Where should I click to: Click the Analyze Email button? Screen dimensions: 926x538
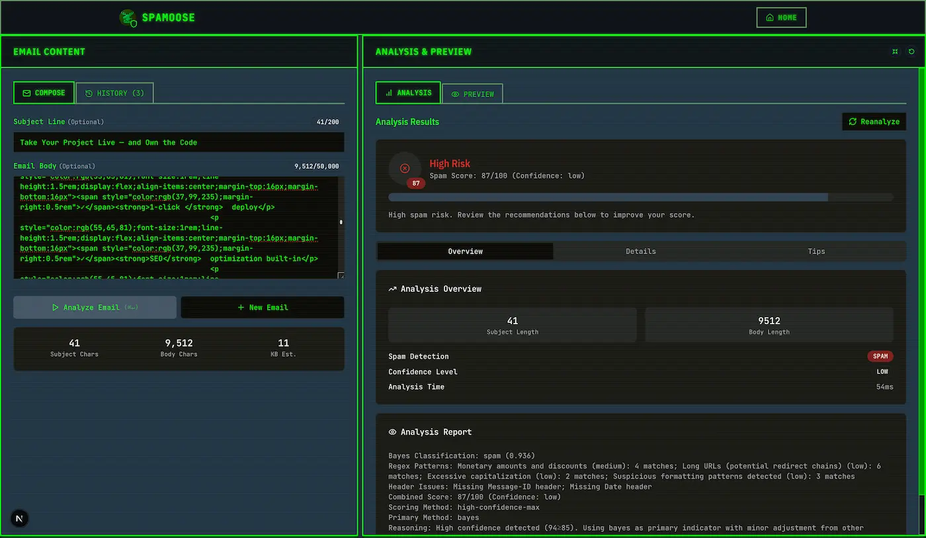pos(95,307)
